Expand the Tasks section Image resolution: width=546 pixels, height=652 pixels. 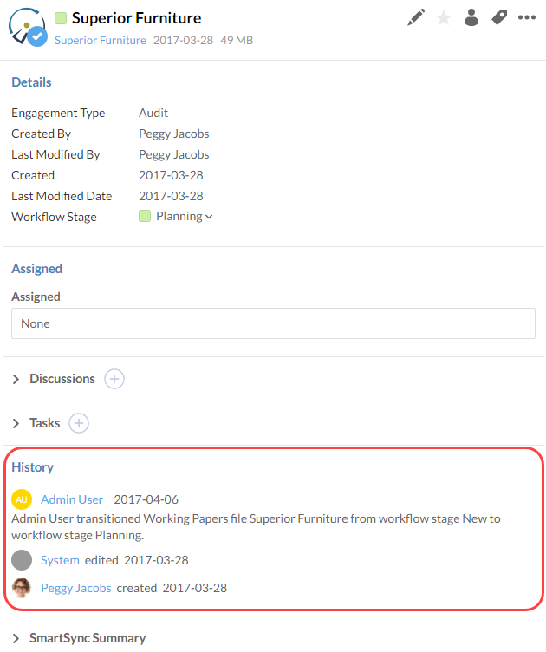16,423
